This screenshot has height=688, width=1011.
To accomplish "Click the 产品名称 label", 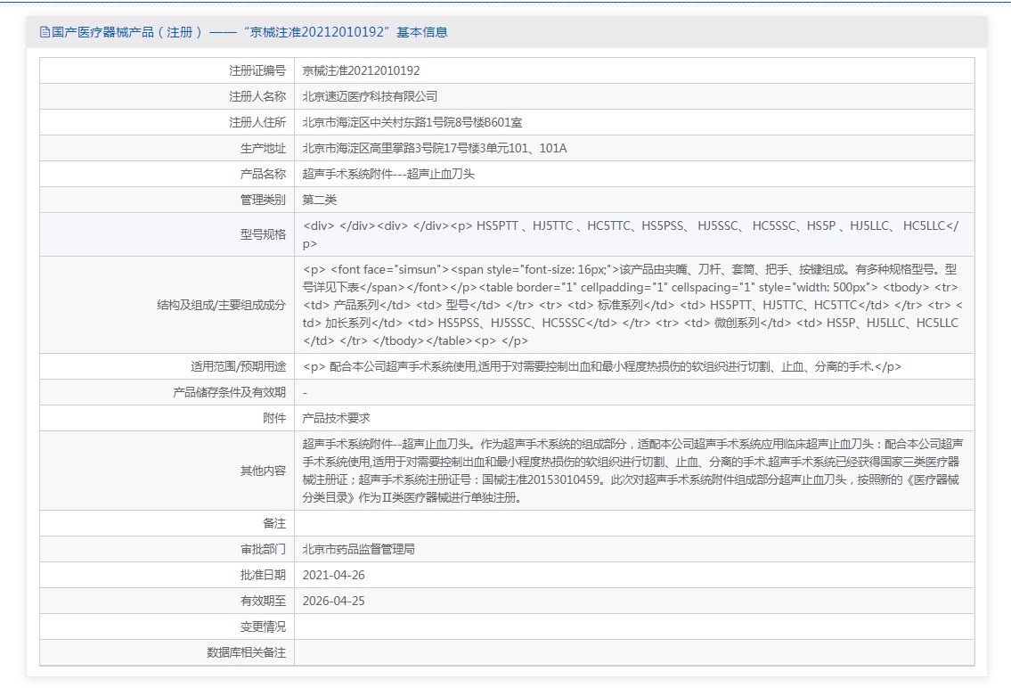I will (263, 174).
